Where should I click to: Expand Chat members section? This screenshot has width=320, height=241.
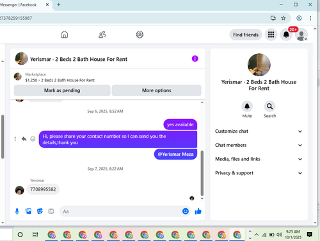click(259, 145)
